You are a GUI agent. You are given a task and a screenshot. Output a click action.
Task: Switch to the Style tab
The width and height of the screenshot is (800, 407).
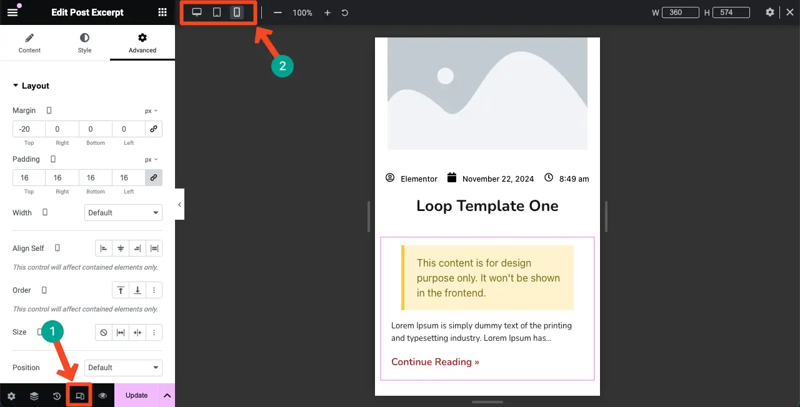[x=84, y=44]
